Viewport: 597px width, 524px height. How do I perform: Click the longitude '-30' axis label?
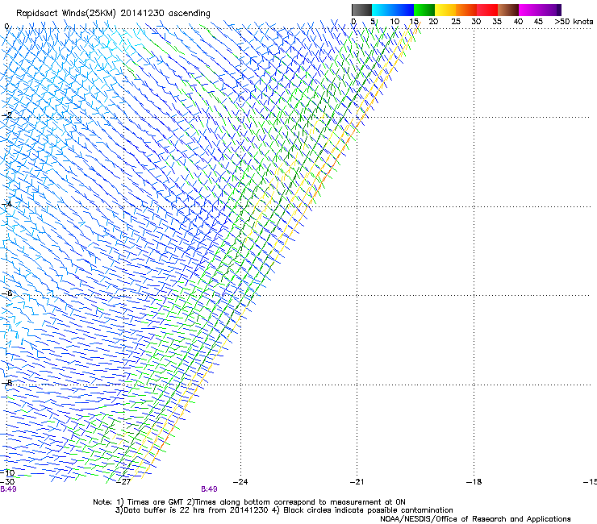pyautogui.click(x=7, y=482)
